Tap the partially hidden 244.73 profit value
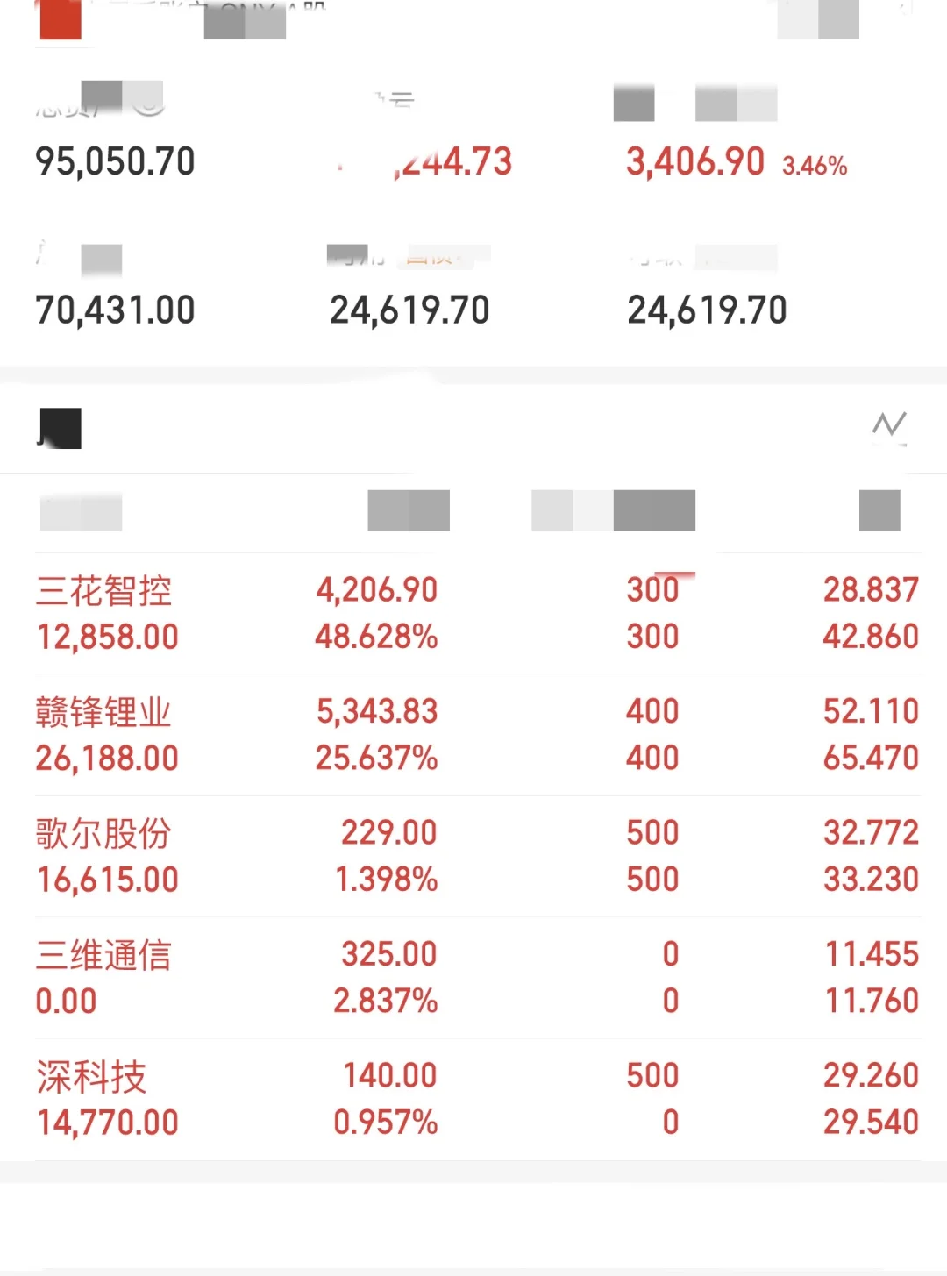 [452, 161]
